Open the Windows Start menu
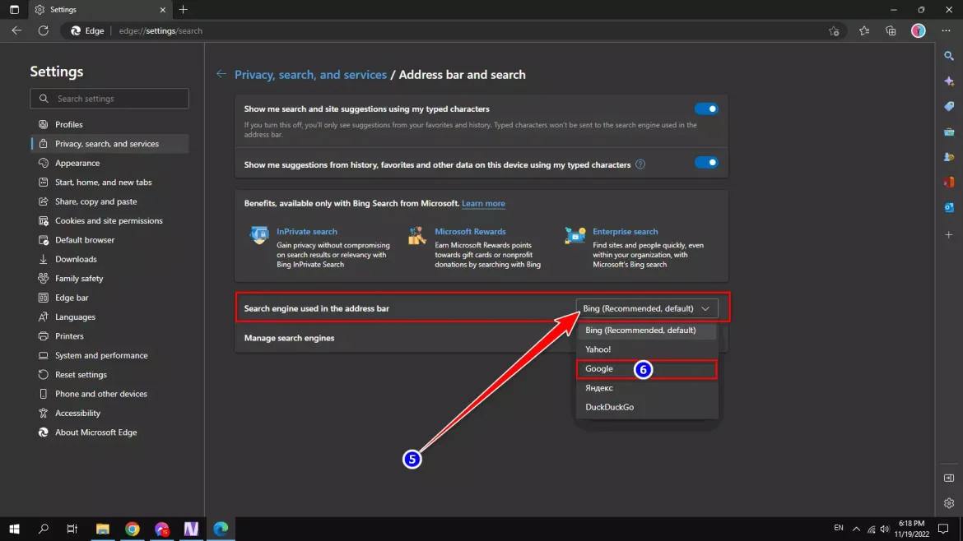 click(14, 529)
